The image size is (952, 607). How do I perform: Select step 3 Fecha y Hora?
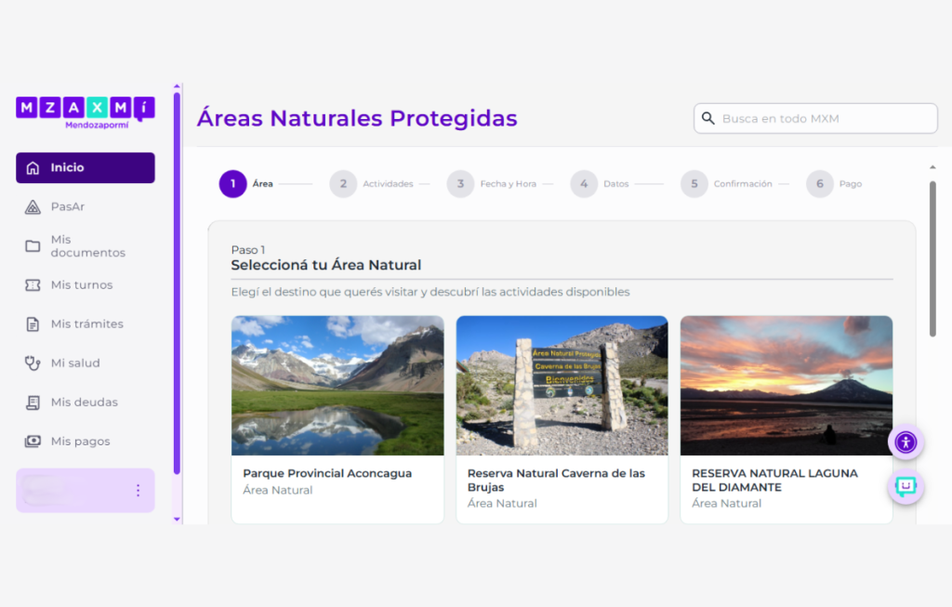[x=460, y=184]
